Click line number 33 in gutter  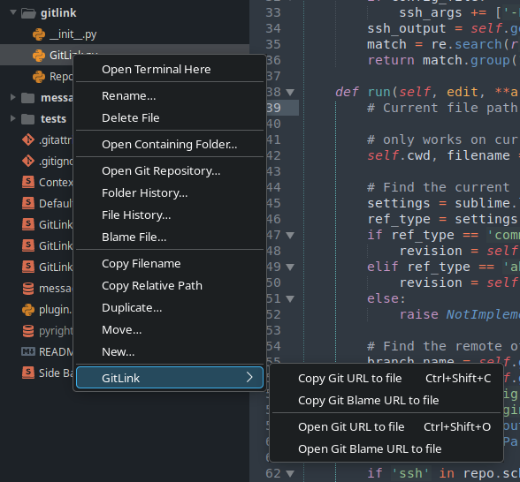273,12
